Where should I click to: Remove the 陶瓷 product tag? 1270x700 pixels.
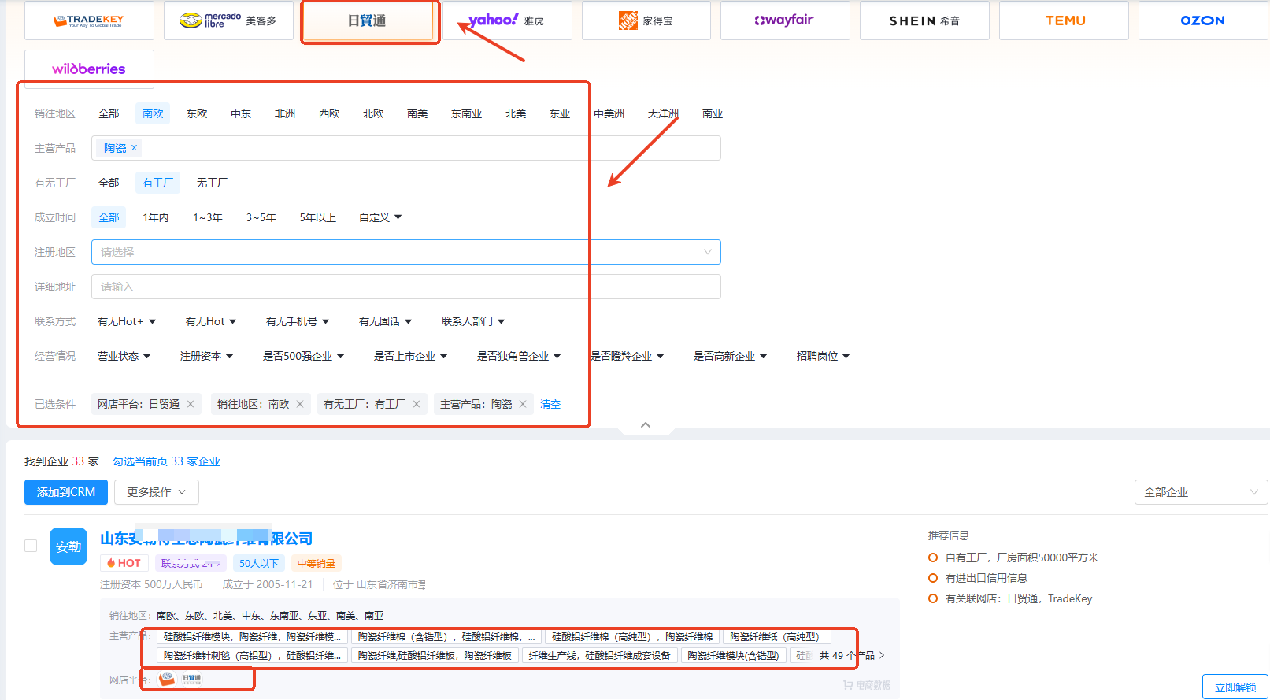pos(135,148)
